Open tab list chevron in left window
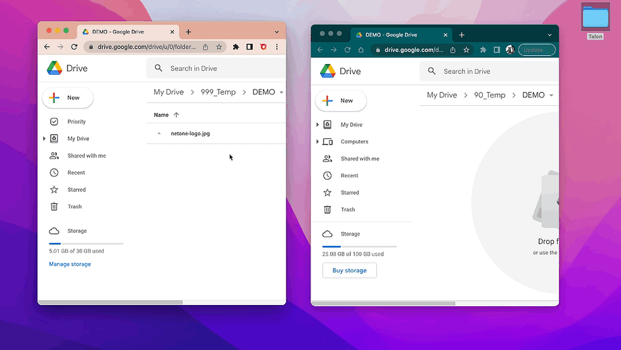The image size is (621, 350). click(277, 32)
